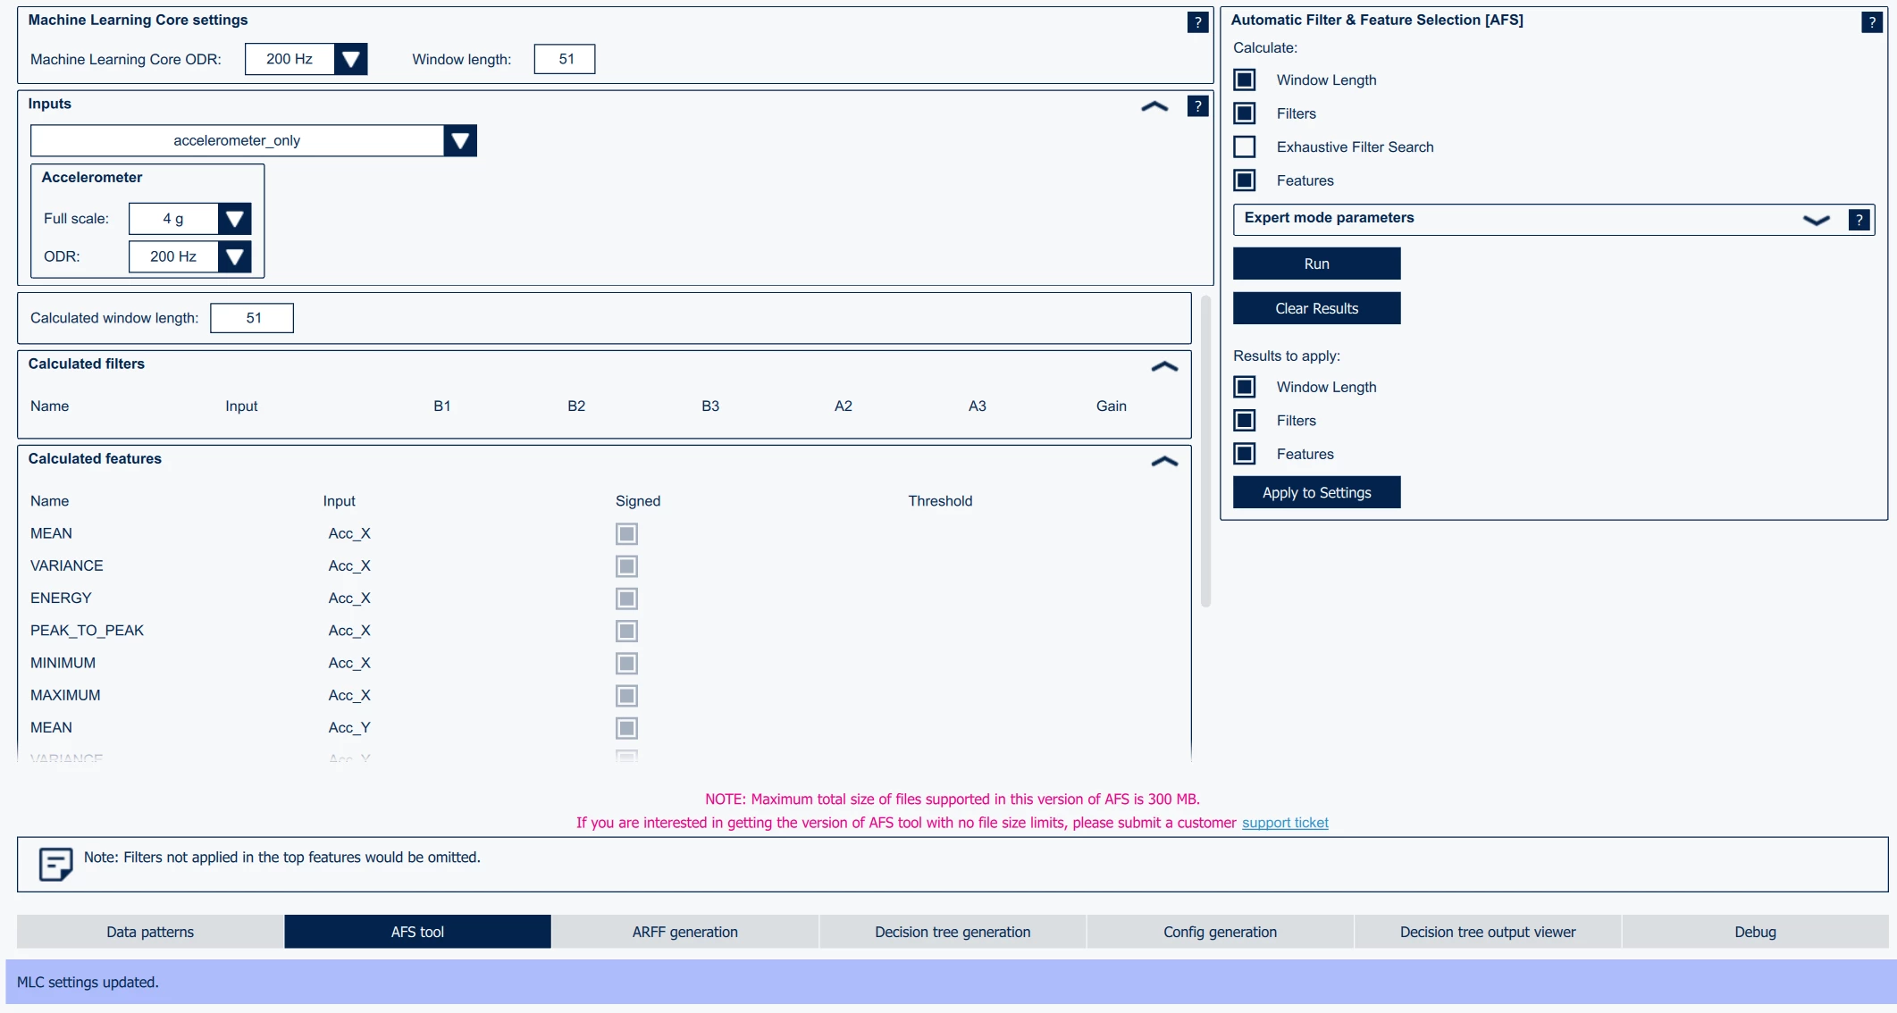1897x1013 pixels.
Task: Click the Window length input field
Action: (565, 59)
